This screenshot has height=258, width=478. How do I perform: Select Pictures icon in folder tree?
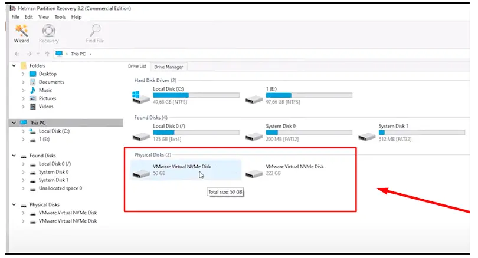click(32, 98)
